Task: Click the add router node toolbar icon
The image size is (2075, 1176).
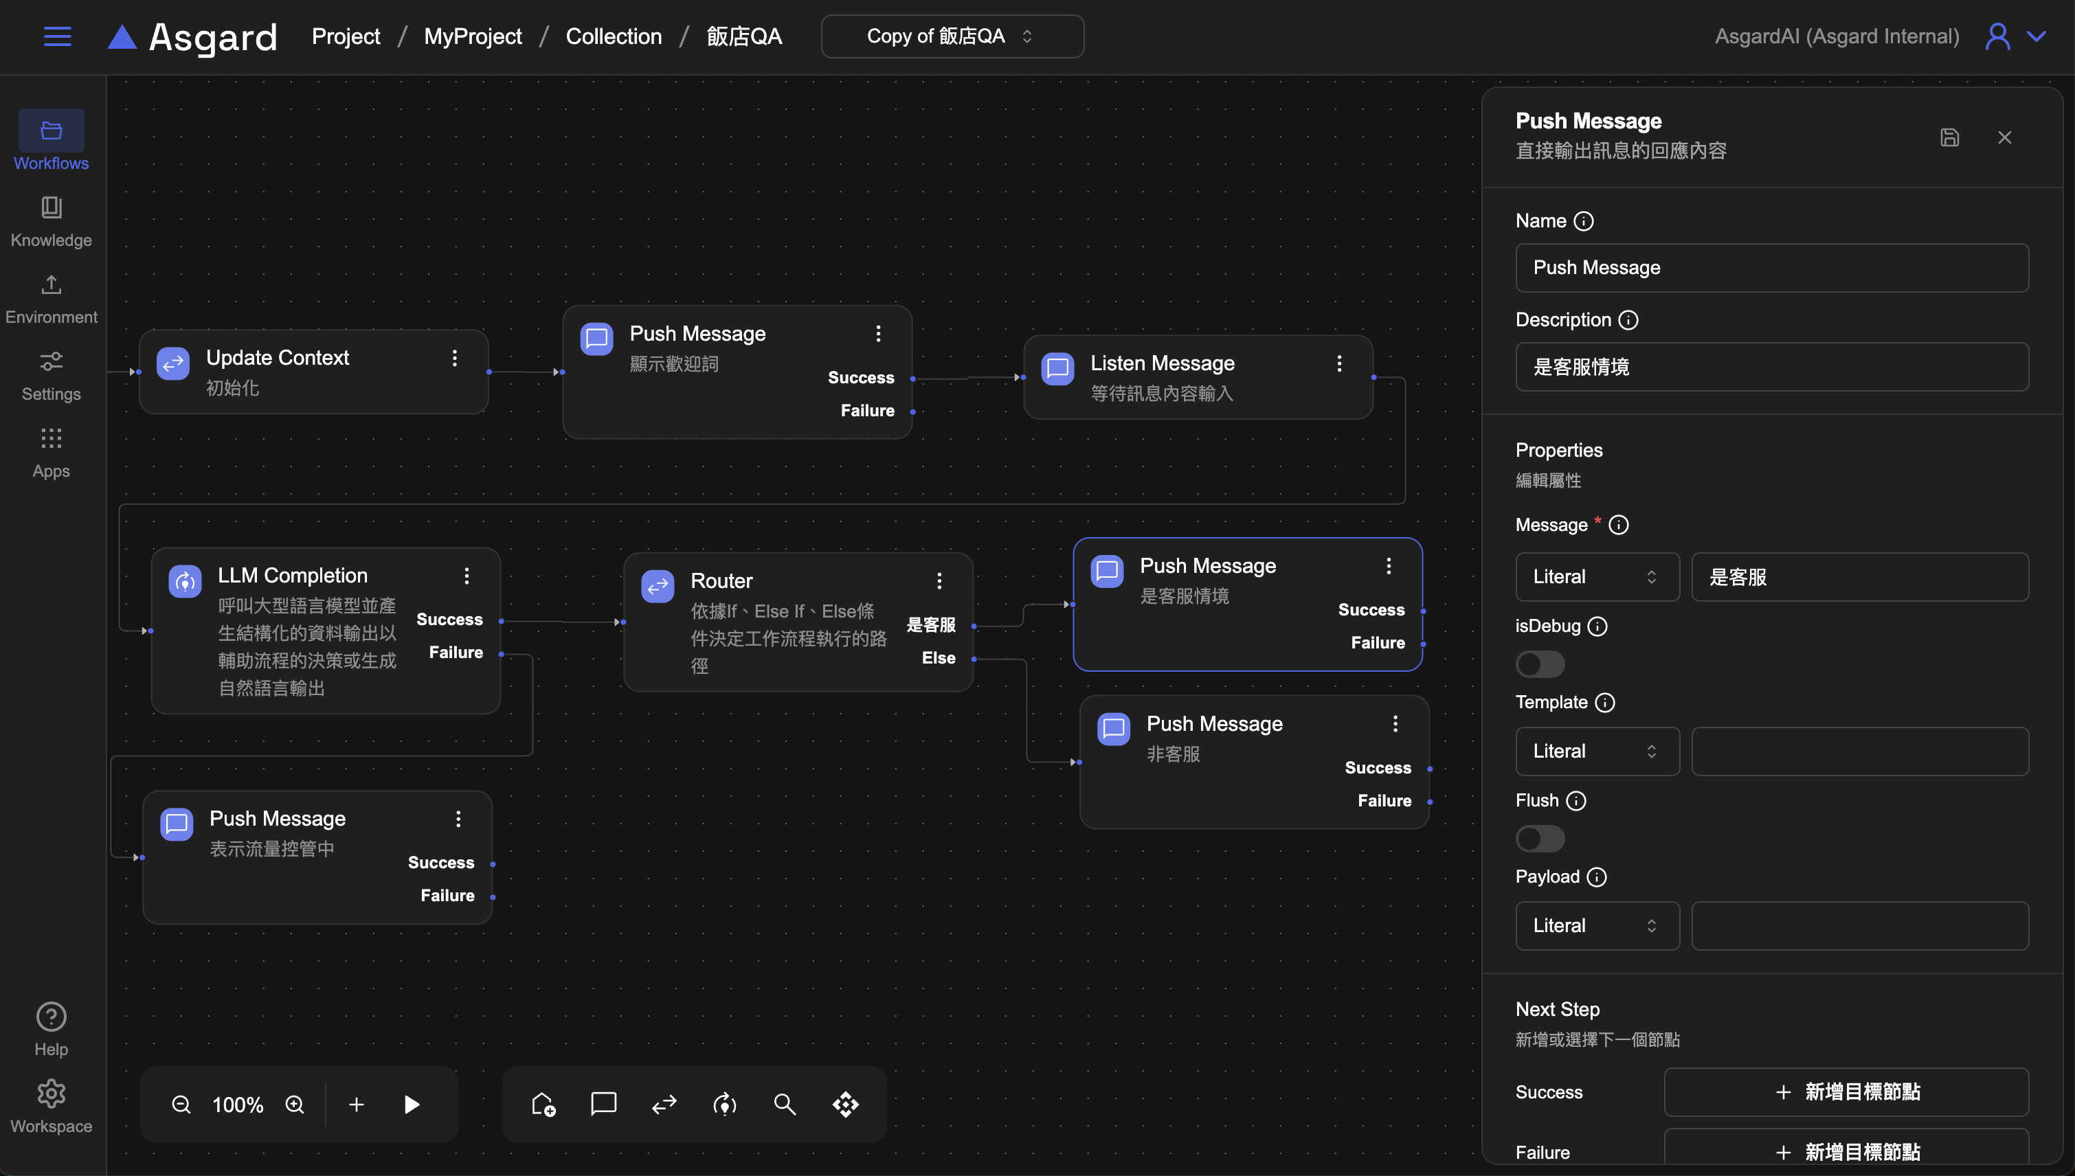Action: pos(664,1104)
